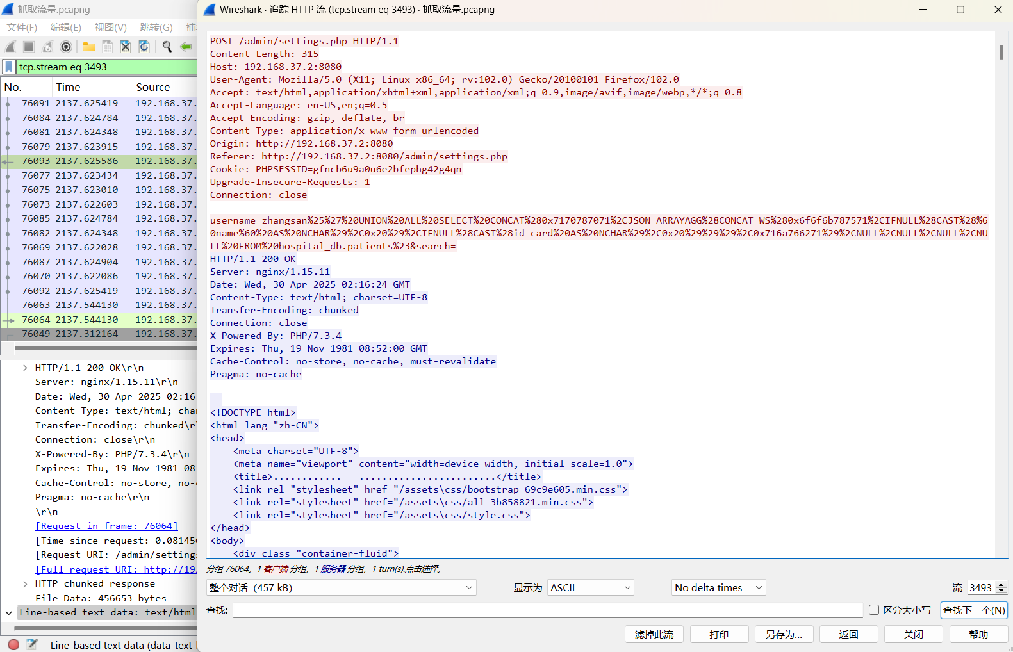Select packet row 76063
1013x652 pixels.
(x=99, y=305)
